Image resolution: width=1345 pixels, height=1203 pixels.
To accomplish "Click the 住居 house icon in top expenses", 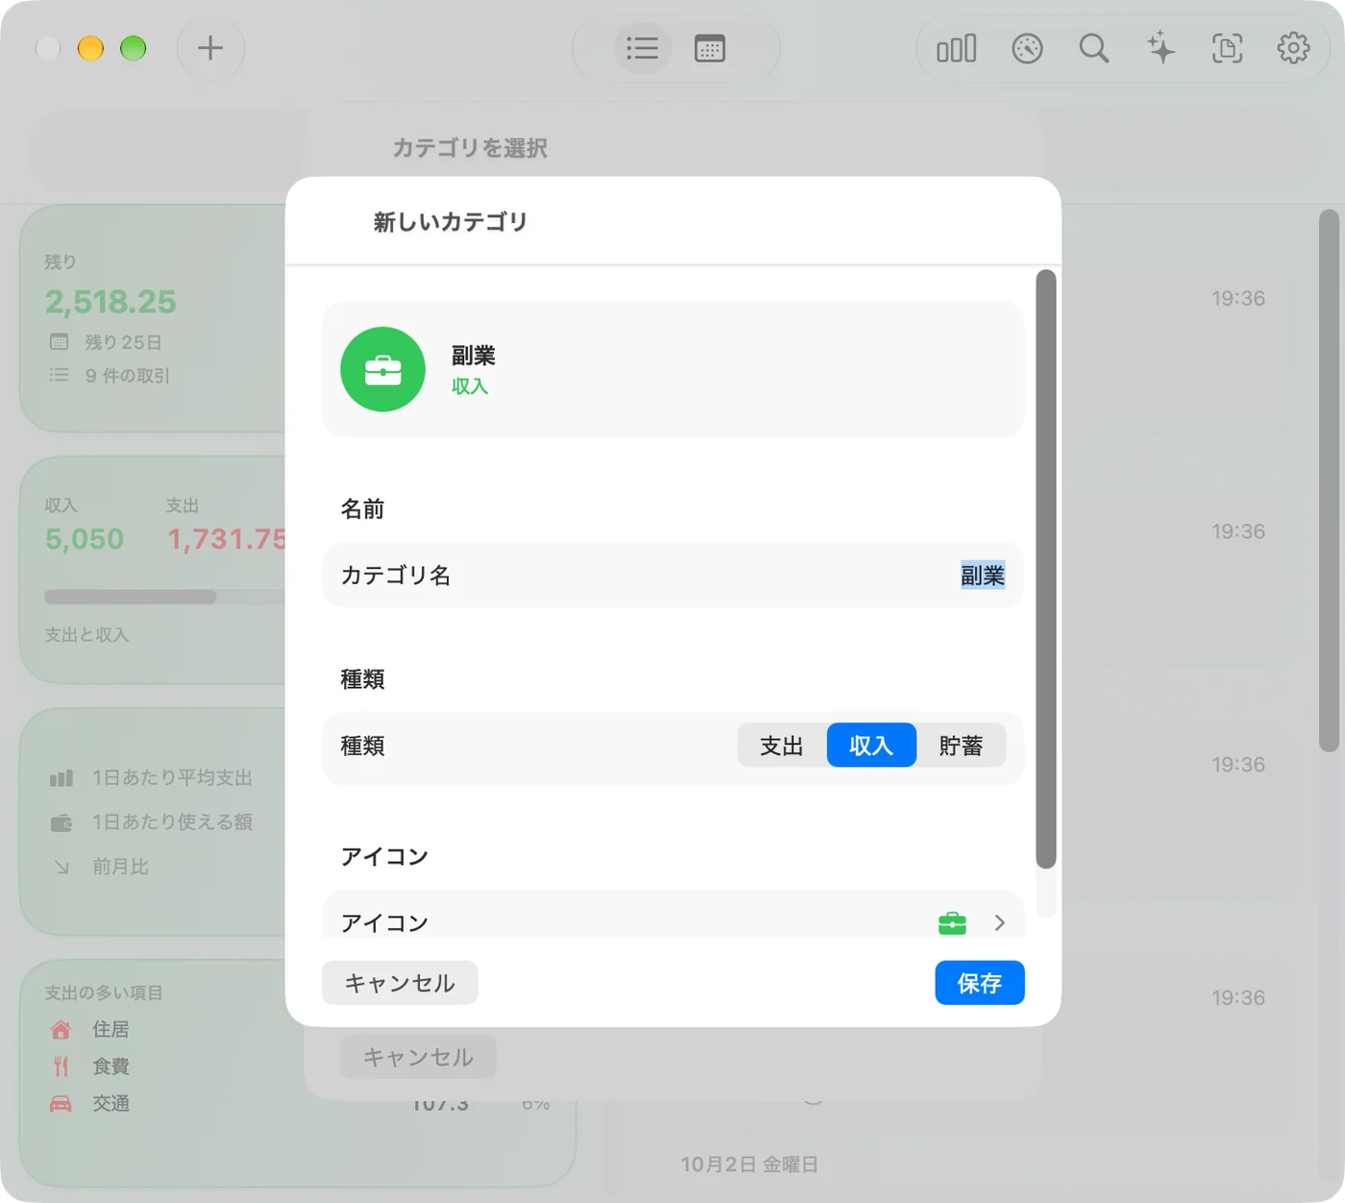I will pos(61,1030).
